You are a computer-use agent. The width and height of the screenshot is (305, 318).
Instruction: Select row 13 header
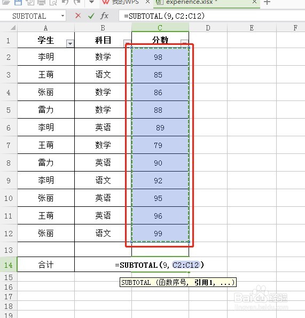9,250
